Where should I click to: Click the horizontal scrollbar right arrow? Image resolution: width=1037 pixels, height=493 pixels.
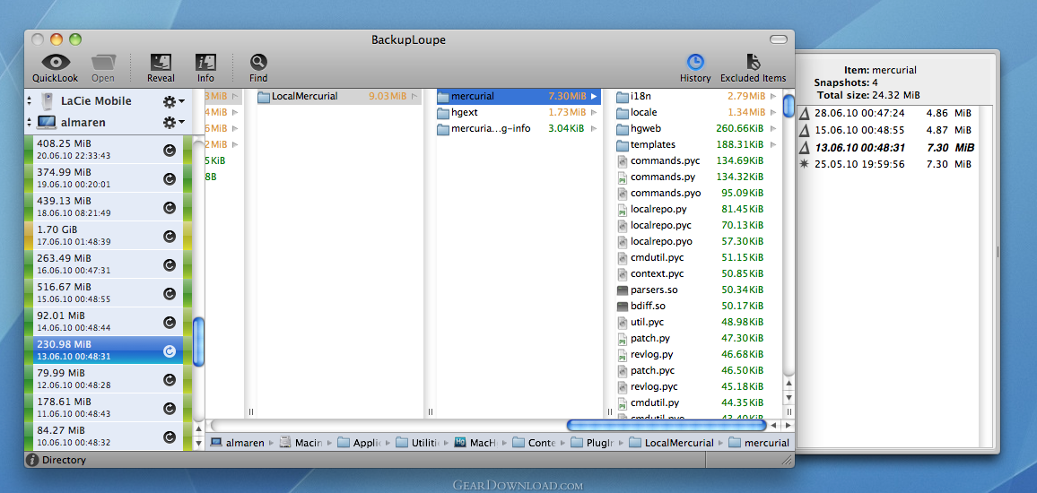pos(788,425)
